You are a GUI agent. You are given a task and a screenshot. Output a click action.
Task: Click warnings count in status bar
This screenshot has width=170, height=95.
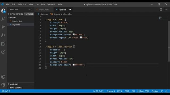pos(8,91)
